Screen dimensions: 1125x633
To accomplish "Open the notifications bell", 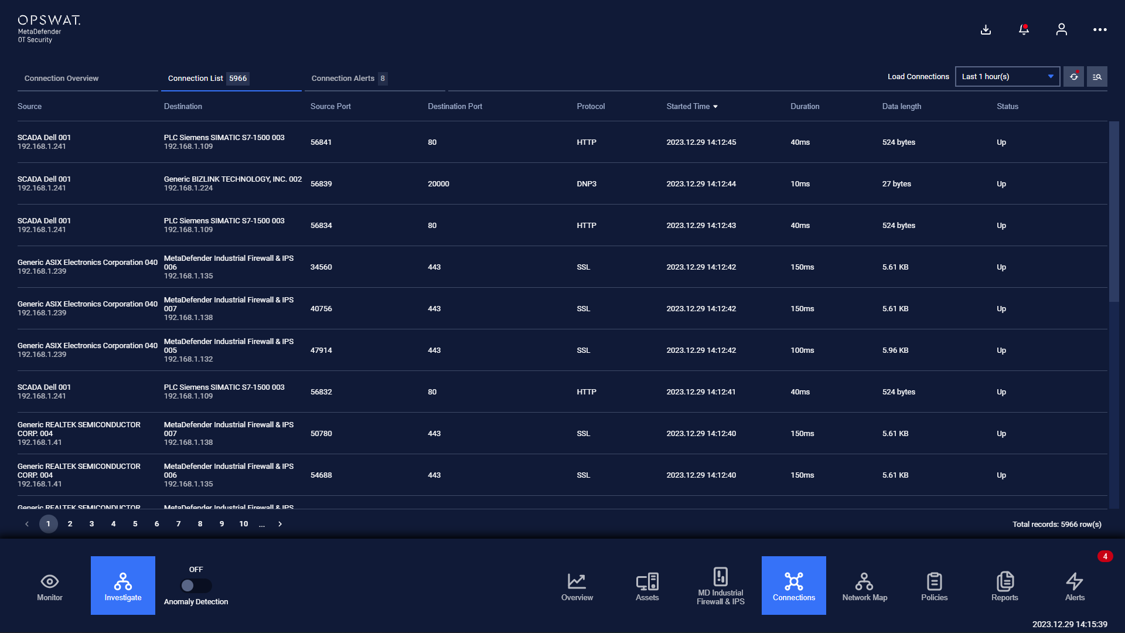I will pos(1024,29).
